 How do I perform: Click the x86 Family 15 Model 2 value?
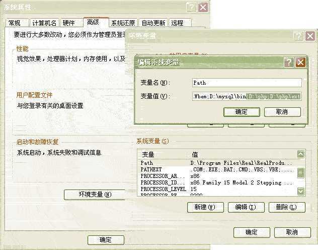pyautogui.click(x=242, y=182)
